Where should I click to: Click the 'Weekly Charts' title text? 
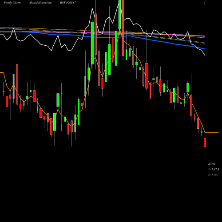click(12, 3)
